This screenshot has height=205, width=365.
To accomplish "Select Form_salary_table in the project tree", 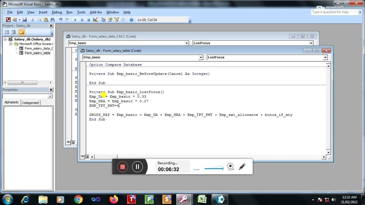I will pos(37,53).
